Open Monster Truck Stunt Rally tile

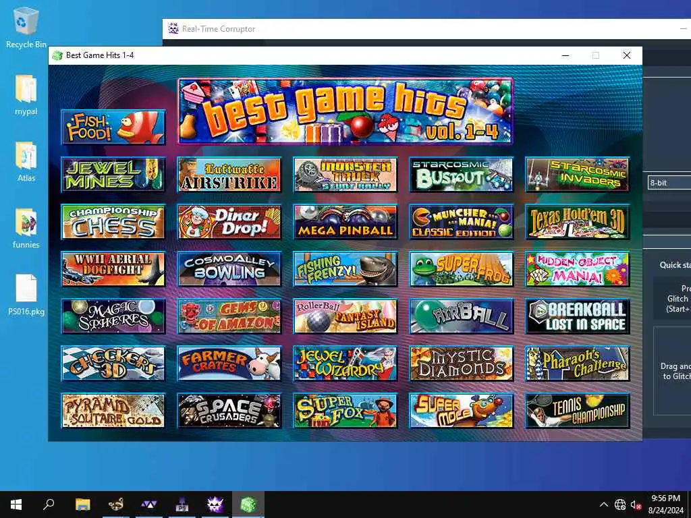click(345, 175)
